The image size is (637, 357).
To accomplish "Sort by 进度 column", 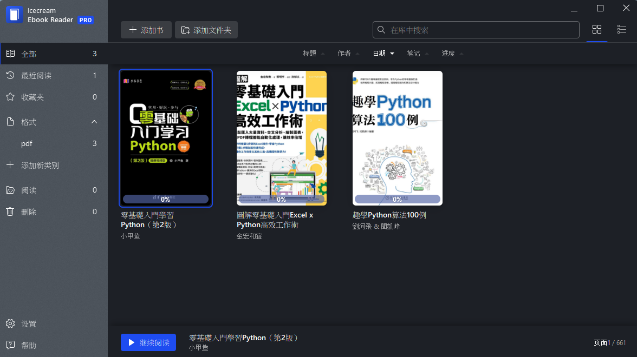I will pyautogui.click(x=452, y=54).
